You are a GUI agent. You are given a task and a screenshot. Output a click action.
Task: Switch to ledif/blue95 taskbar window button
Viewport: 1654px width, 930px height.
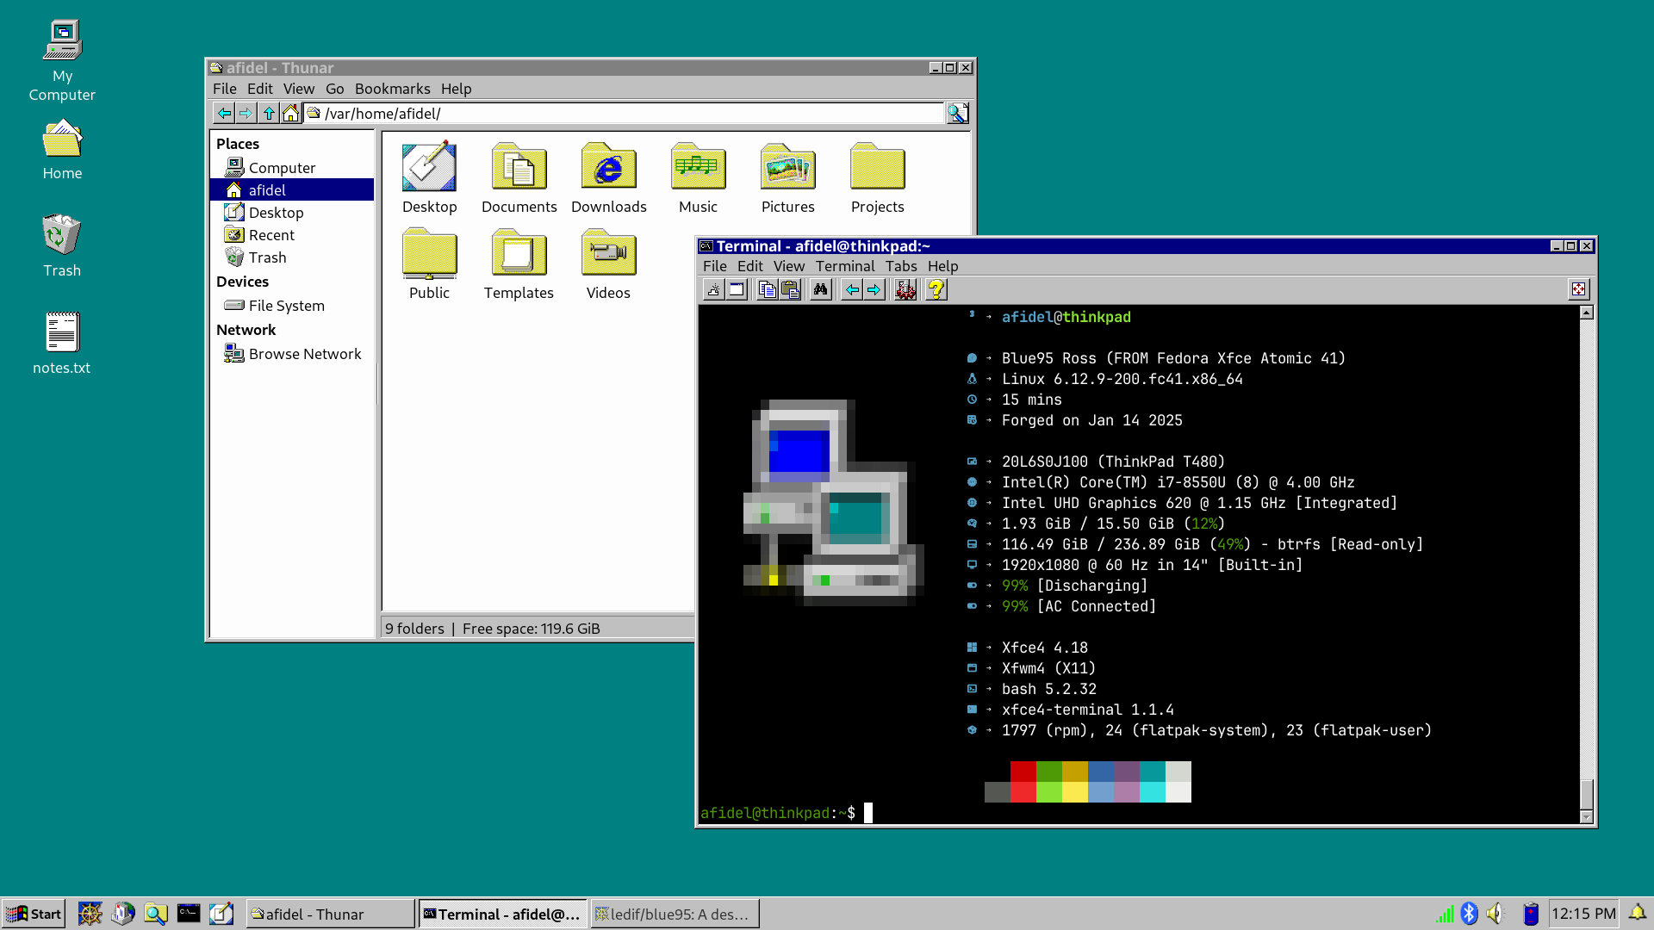(x=675, y=914)
